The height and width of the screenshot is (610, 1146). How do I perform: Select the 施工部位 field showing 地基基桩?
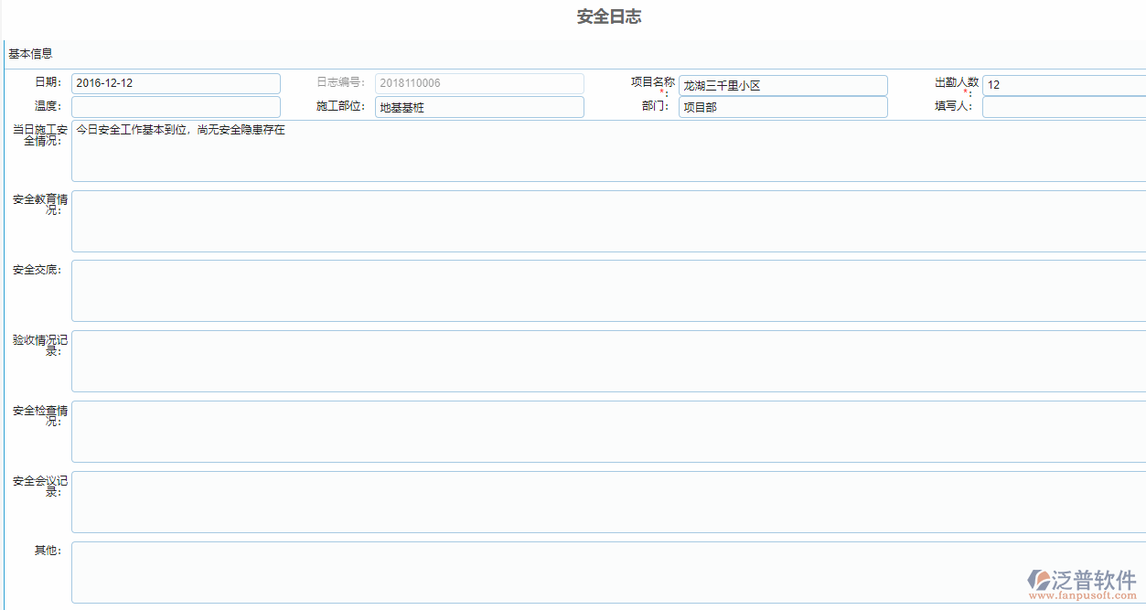[479, 107]
